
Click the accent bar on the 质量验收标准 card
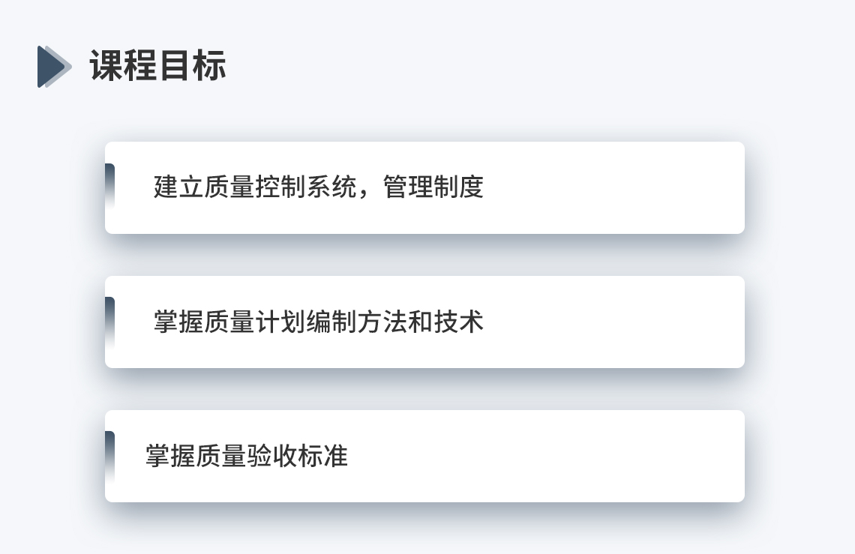click(109, 455)
